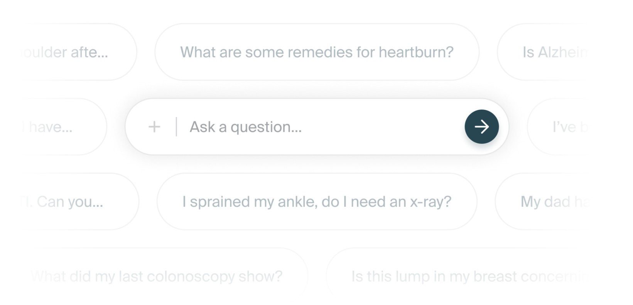This screenshot has width=633, height=305.
Task: Click the plus attachment icon
Action: click(x=154, y=127)
